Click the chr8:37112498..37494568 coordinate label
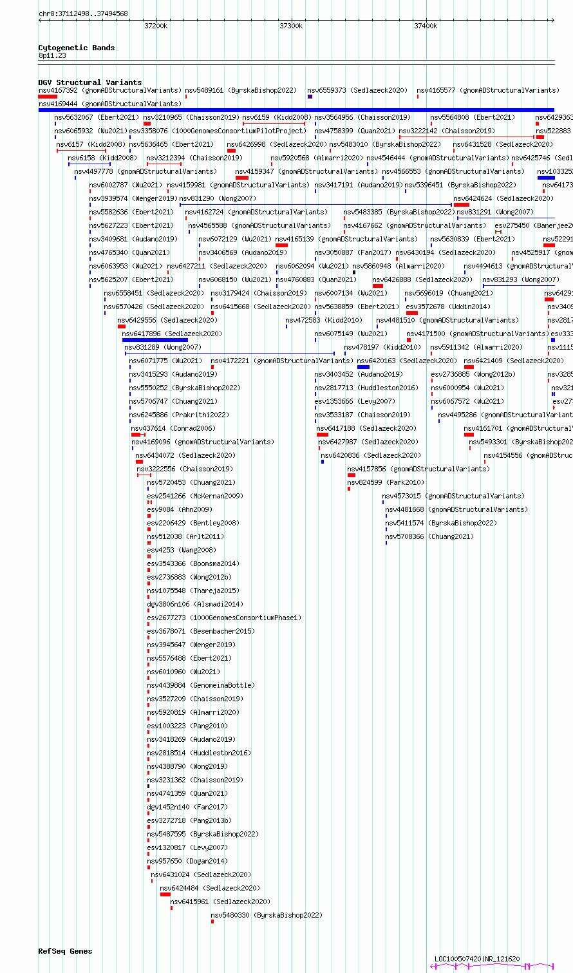573x973 pixels. tap(83, 14)
